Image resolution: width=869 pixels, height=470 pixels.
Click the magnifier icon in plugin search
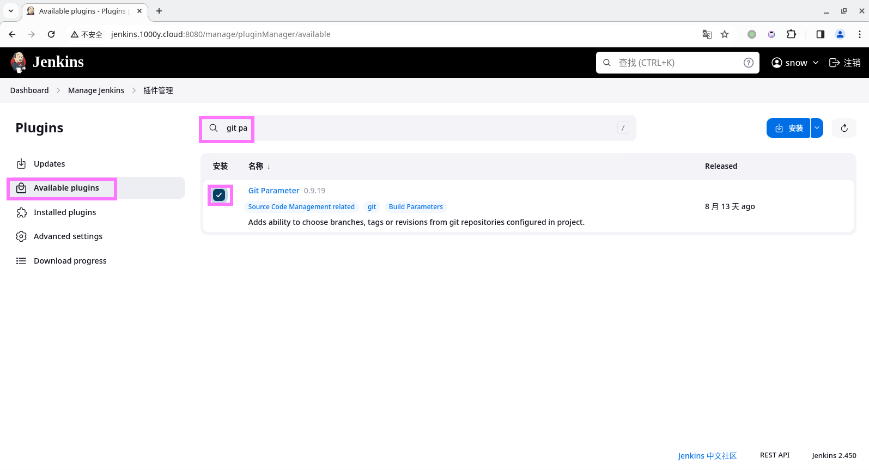coord(214,128)
